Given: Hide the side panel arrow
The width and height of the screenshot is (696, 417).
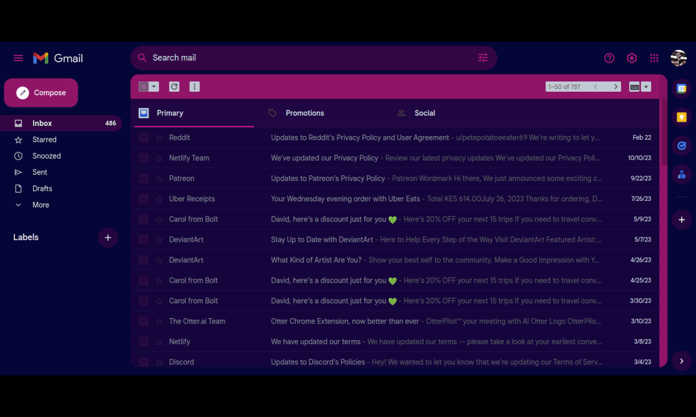Looking at the screenshot, I should (682, 361).
